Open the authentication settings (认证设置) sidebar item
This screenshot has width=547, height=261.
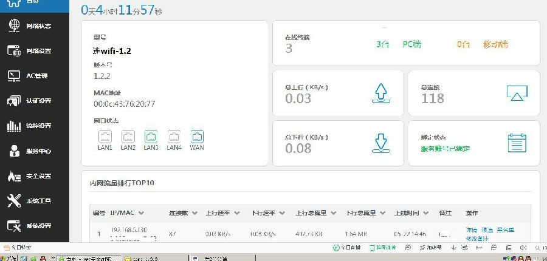[x=34, y=101]
